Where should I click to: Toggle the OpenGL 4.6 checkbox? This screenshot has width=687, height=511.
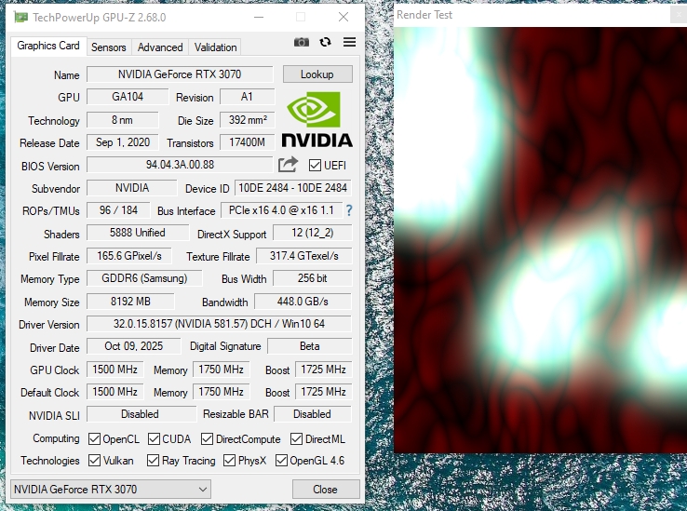281,460
